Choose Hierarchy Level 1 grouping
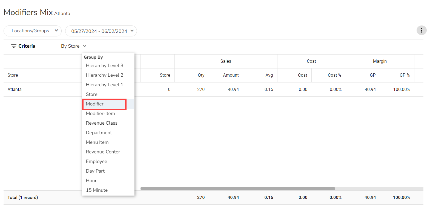 click(104, 85)
